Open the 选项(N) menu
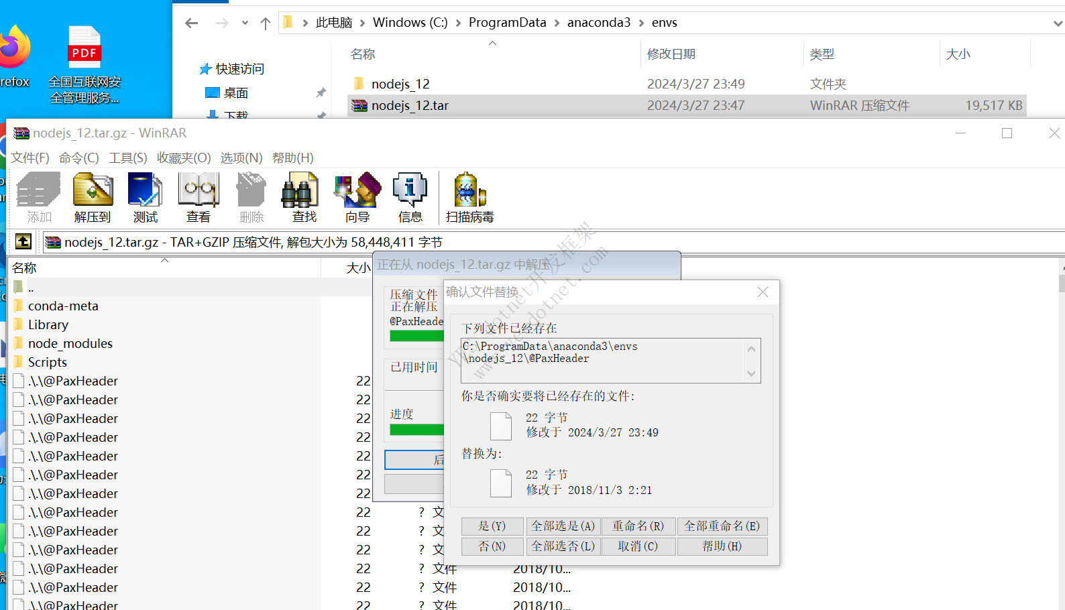Viewport: 1065px width, 610px height. tap(241, 158)
